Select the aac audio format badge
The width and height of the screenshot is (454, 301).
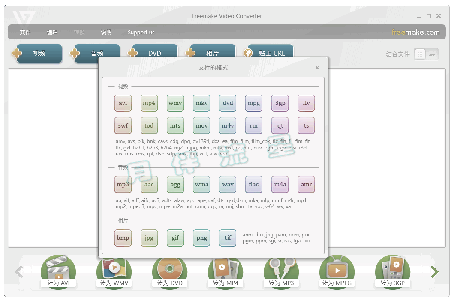click(x=149, y=185)
